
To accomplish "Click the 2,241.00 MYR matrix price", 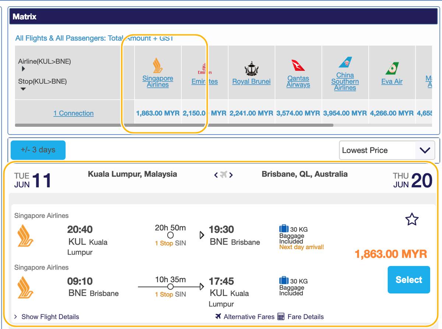I will click(251, 113).
